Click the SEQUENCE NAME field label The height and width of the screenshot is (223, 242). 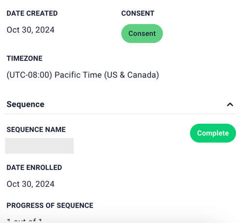(36, 130)
